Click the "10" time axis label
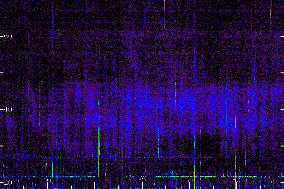 click(x=47, y=180)
